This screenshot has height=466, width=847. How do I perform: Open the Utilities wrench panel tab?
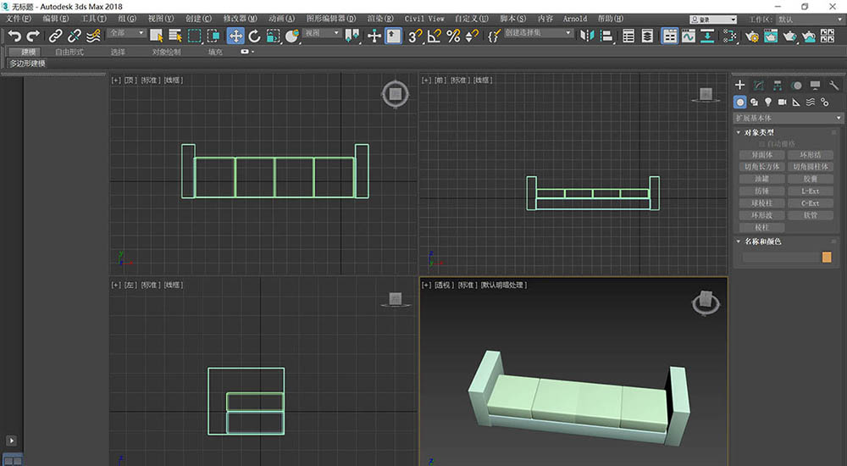[x=833, y=85]
